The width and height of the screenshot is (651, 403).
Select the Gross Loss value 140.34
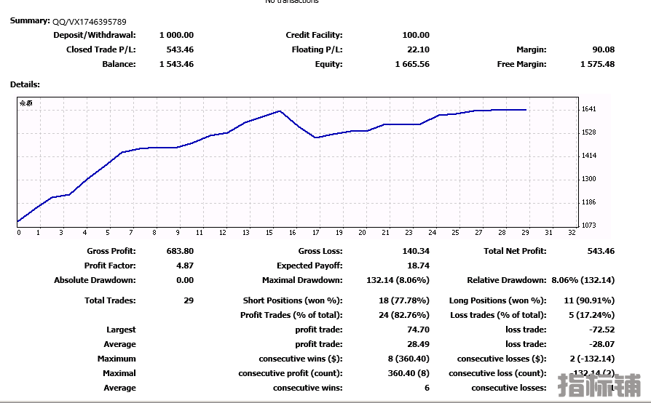point(416,251)
